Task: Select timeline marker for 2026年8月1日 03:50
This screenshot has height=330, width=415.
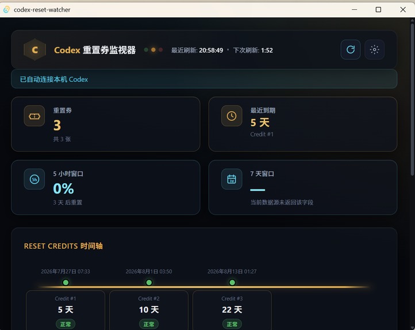Action: pyautogui.click(x=149, y=283)
